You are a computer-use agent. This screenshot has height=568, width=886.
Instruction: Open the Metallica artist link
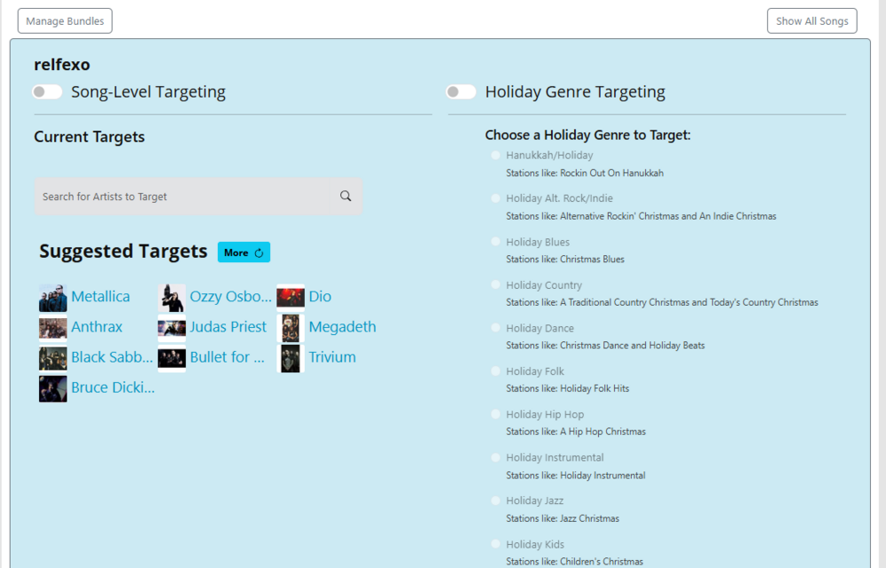click(101, 296)
